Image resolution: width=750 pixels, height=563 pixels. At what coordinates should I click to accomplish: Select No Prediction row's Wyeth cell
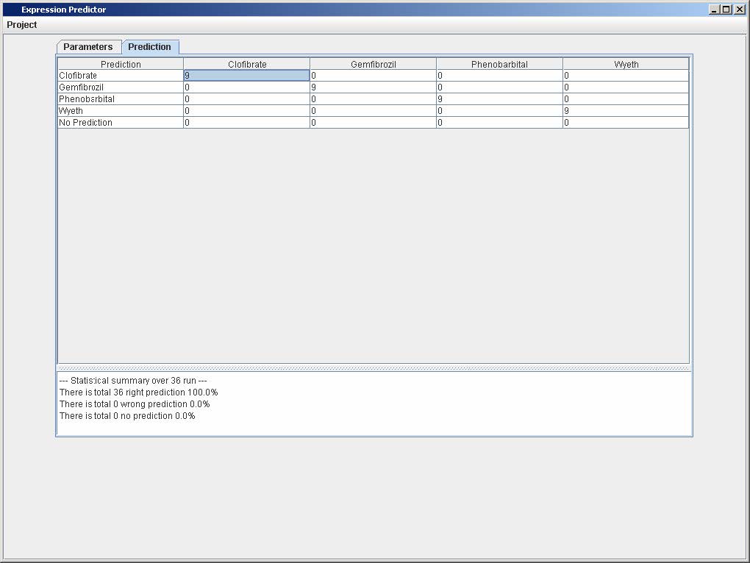[626, 122]
